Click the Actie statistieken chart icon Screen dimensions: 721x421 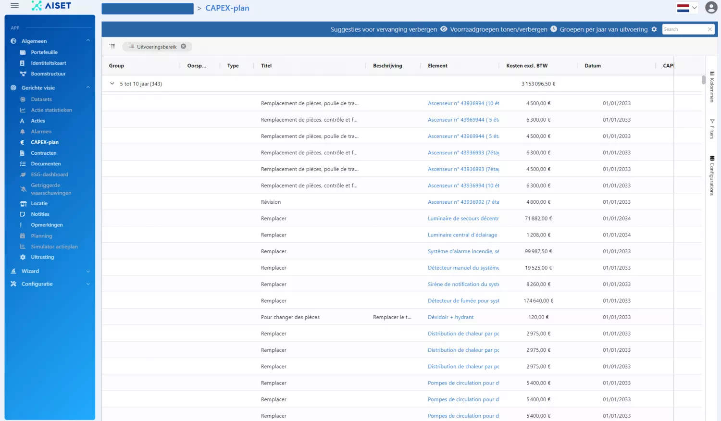coord(23,110)
